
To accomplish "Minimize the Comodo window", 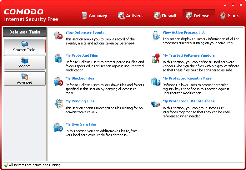I will [x=225, y=5].
